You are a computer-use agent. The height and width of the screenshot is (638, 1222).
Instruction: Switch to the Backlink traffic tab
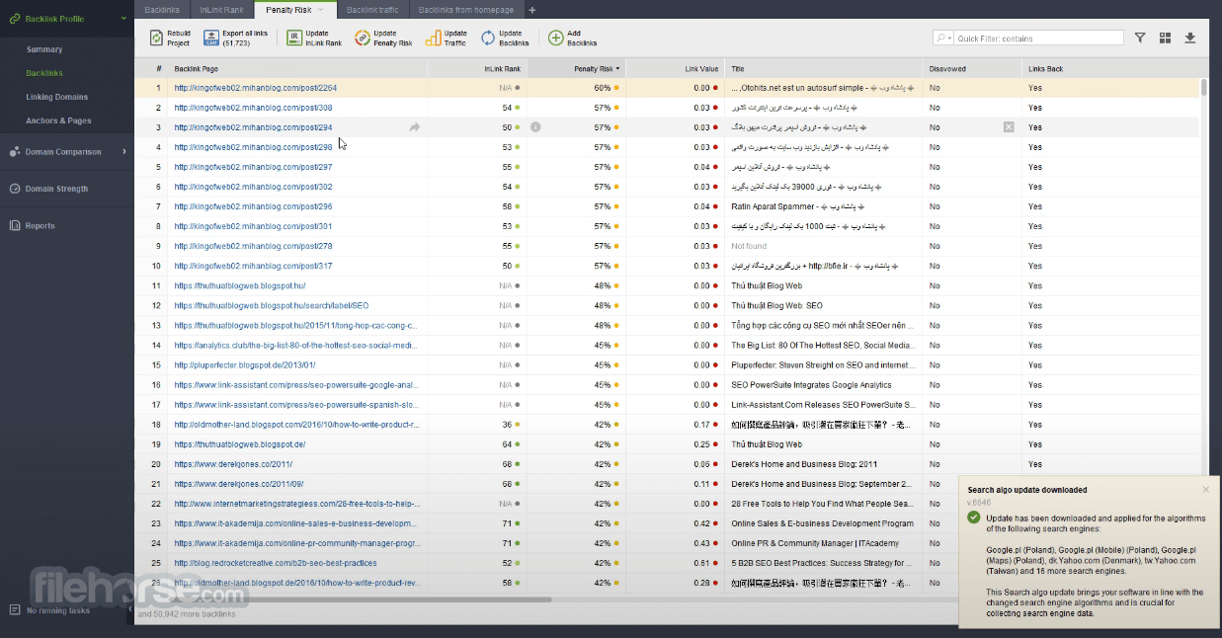(373, 10)
